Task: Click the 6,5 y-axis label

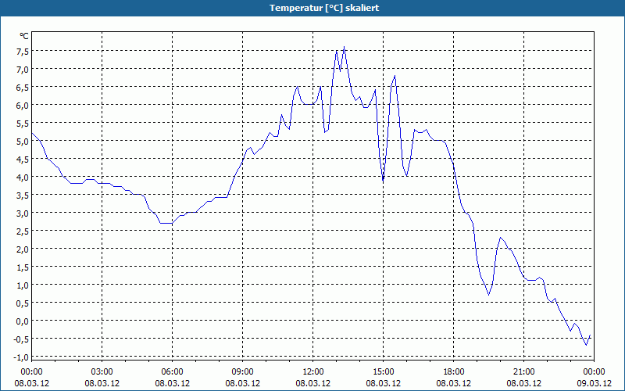Action: [23, 87]
